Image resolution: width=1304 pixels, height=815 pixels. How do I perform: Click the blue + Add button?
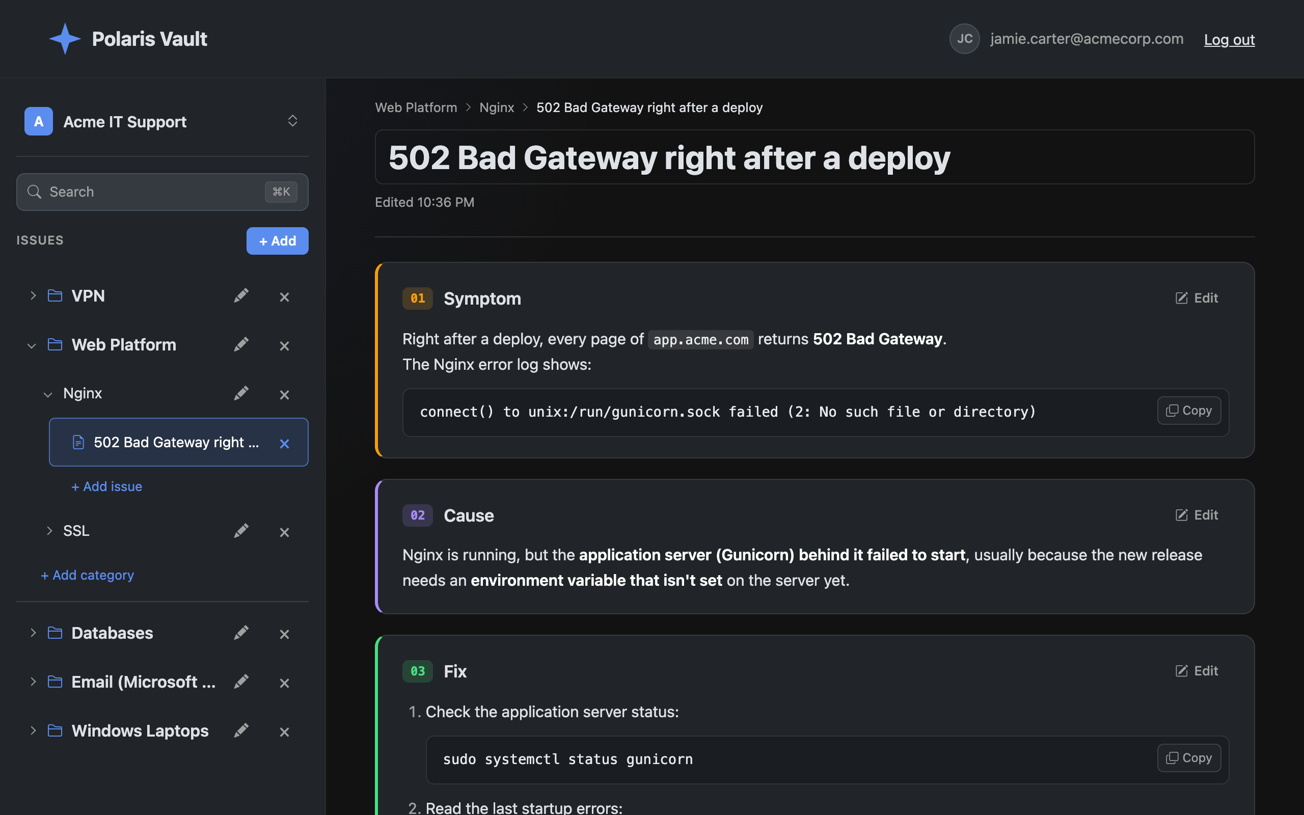point(278,241)
